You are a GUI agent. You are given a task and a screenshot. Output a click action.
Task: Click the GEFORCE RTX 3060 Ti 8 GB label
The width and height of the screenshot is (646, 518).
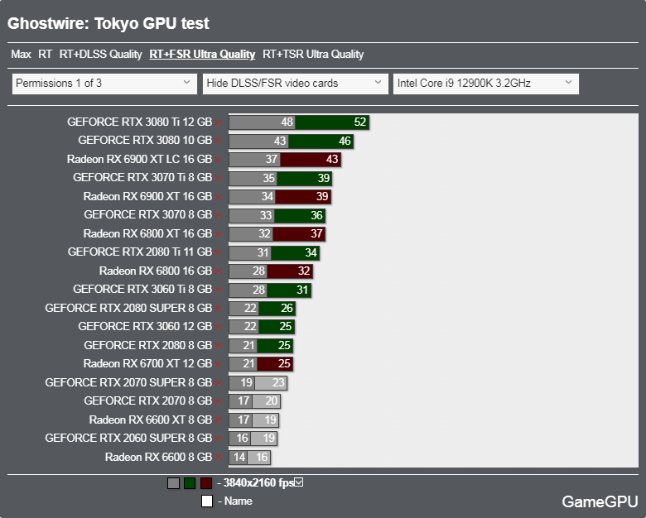(142, 290)
